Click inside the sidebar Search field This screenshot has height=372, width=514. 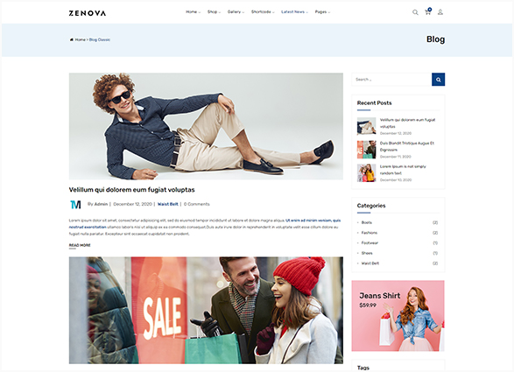pyautogui.click(x=391, y=80)
